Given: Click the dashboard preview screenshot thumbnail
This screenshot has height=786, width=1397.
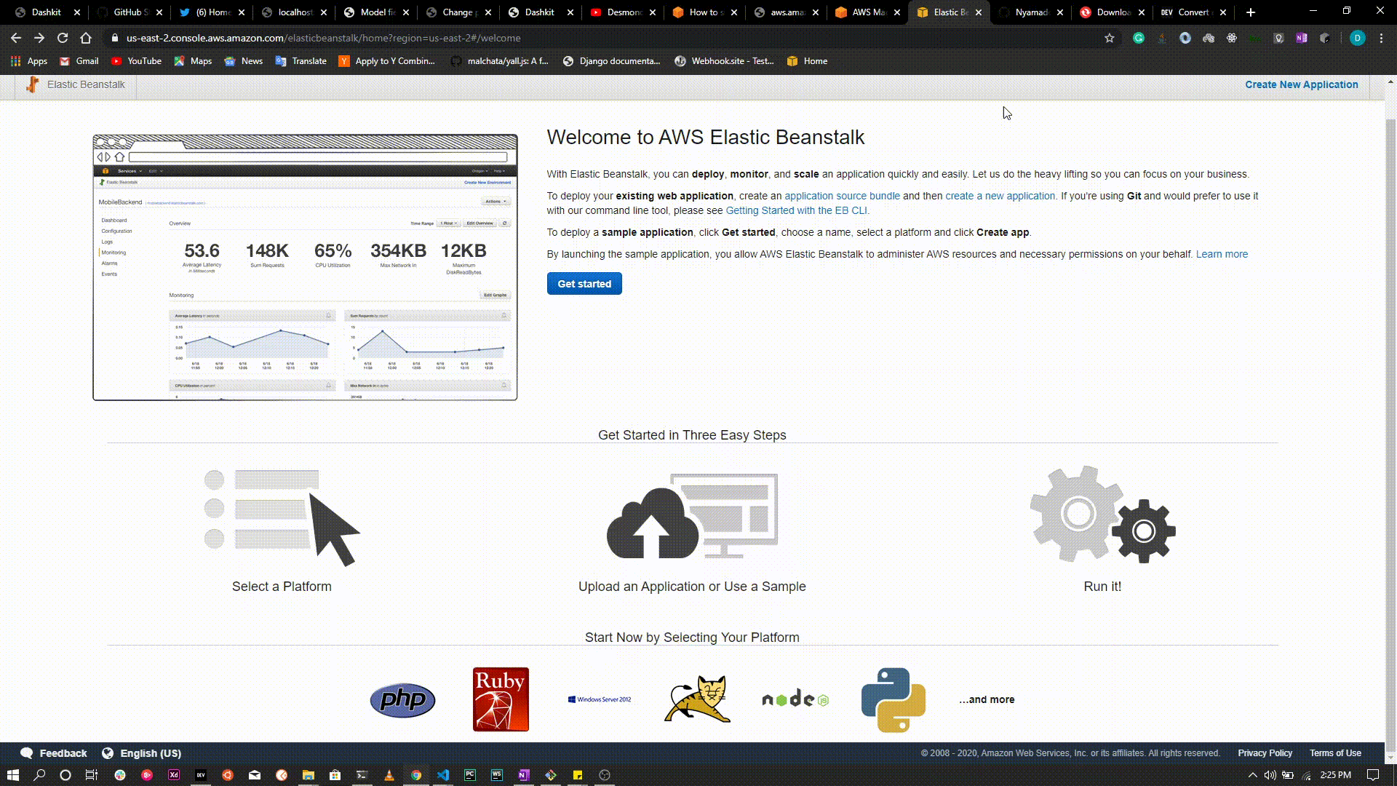Looking at the screenshot, I should pos(305,267).
